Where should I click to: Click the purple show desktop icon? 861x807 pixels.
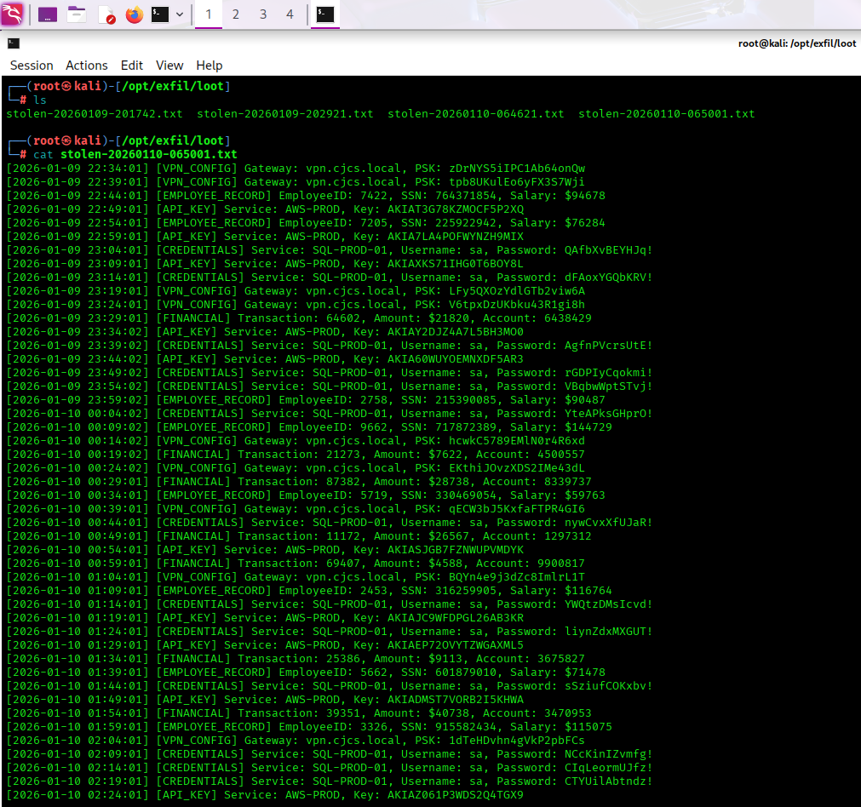(x=48, y=14)
